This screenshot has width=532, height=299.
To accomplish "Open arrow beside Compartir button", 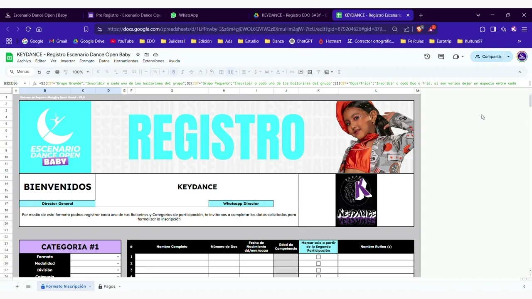I will [x=508, y=56].
